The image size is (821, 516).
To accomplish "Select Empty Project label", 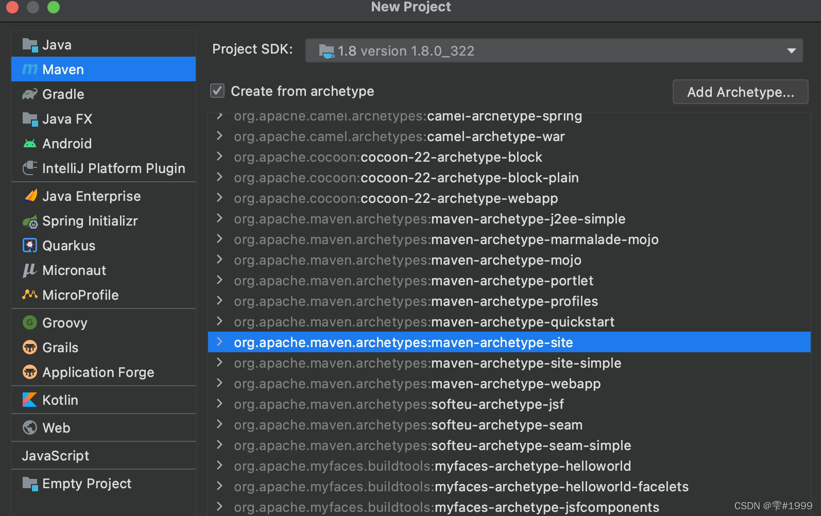I will click(87, 484).
